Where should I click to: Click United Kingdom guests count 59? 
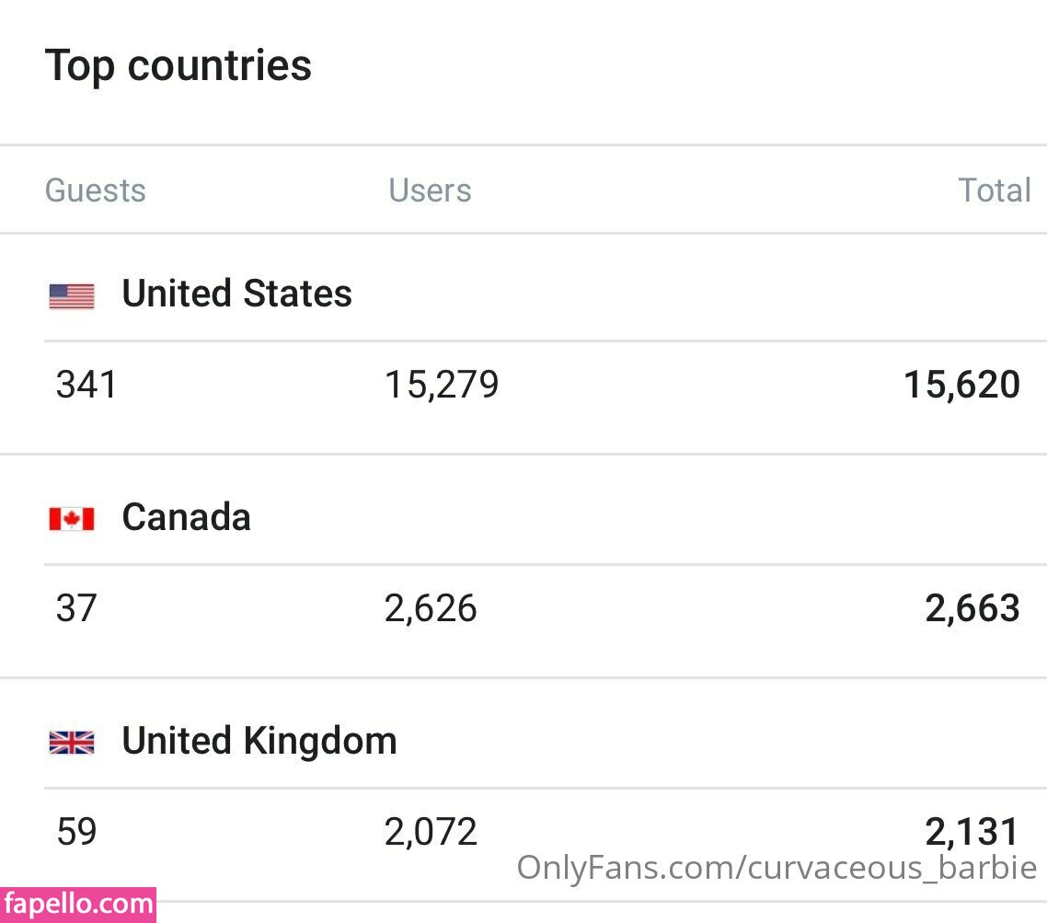tap(75, 832)
